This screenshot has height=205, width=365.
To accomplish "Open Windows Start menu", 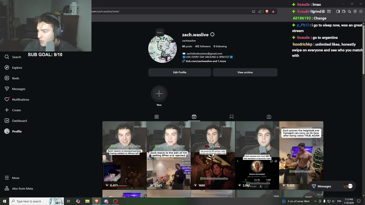I will click(4, 201).
